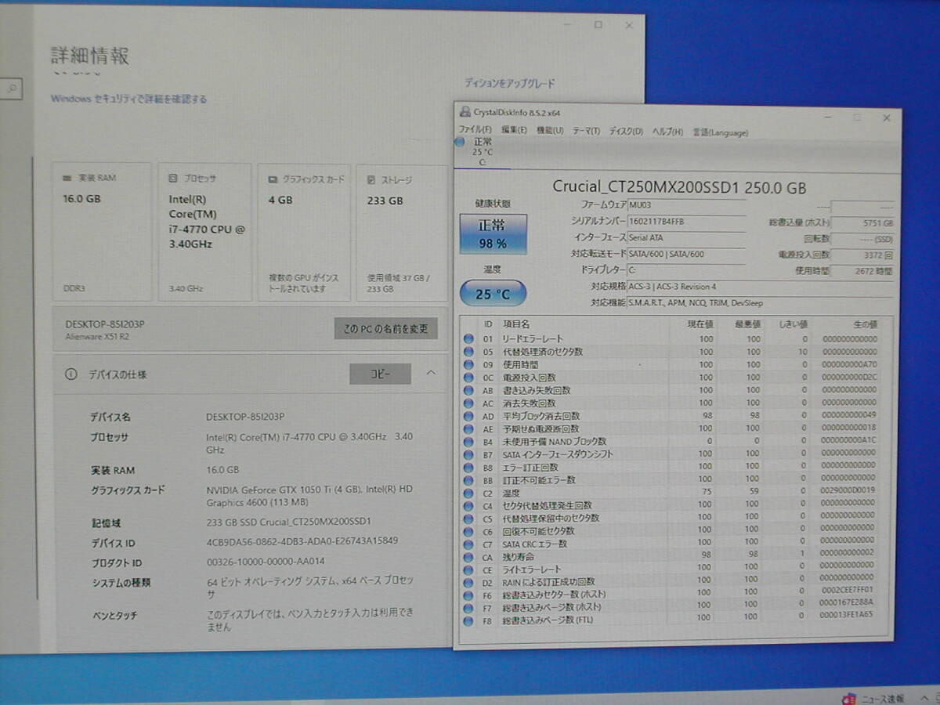
Task: Open the 機能(U) menu in CrystalDiskInfo
Action: tap(550, 131)
